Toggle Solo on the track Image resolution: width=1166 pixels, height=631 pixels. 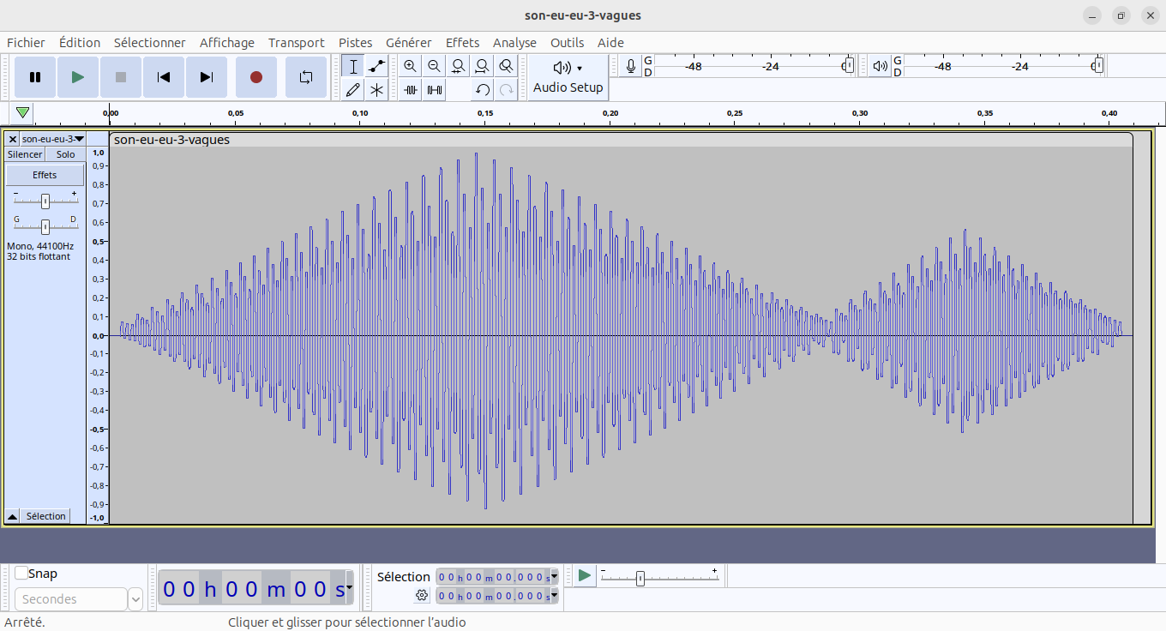pos(65,154)
